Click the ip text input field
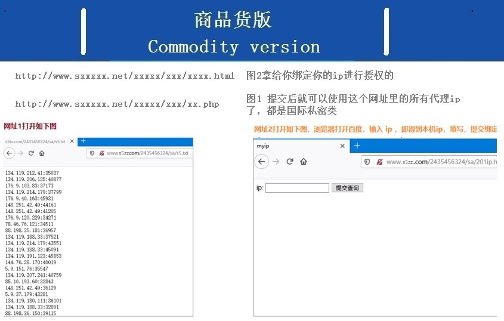 click(297, 188)
